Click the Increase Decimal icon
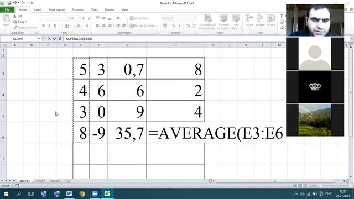This screenshot has width=354, height=199. [x=188, y=26]
